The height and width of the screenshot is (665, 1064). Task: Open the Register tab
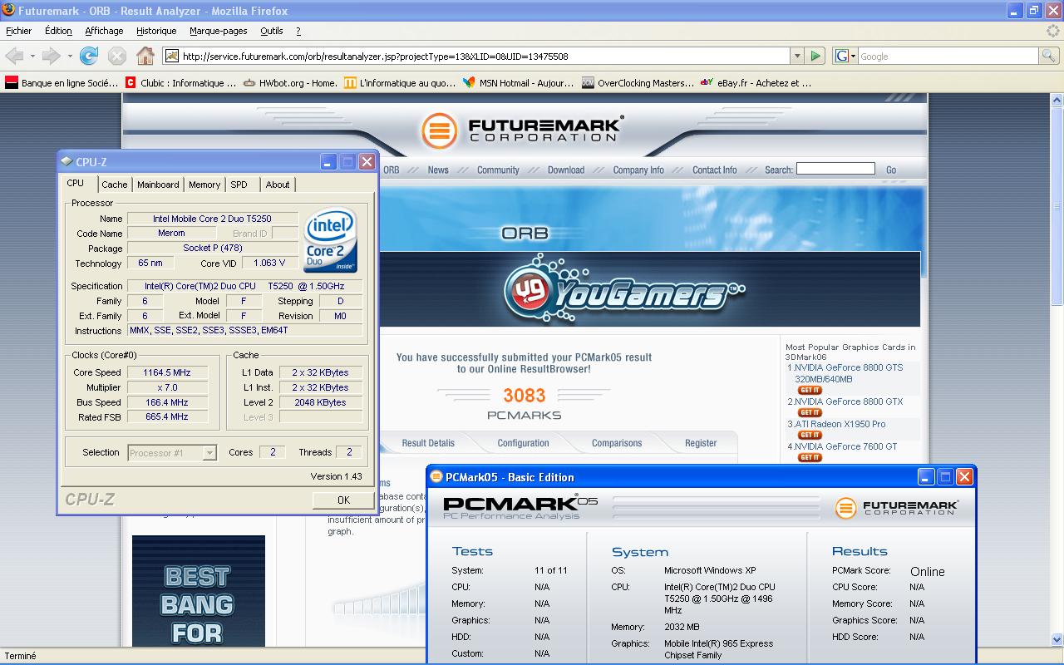[701, 443]
